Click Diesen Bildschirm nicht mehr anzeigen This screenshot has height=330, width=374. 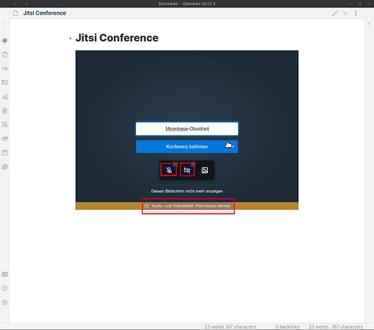(187, 191)
